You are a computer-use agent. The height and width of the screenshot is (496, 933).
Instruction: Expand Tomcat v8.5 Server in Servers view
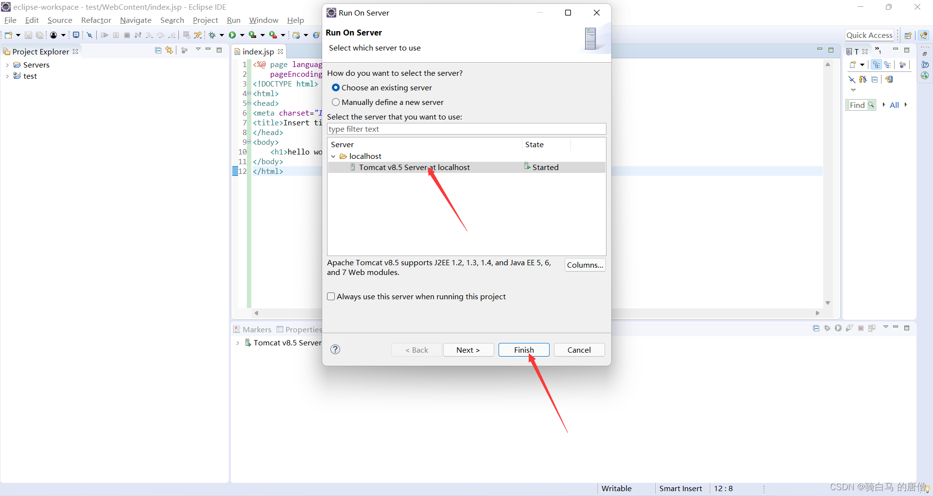click(x=238, y=342)
